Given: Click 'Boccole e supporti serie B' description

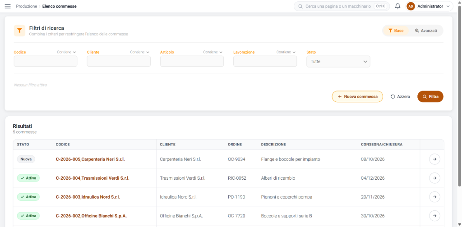Looking at the screenshot, I should coord(286,216).
